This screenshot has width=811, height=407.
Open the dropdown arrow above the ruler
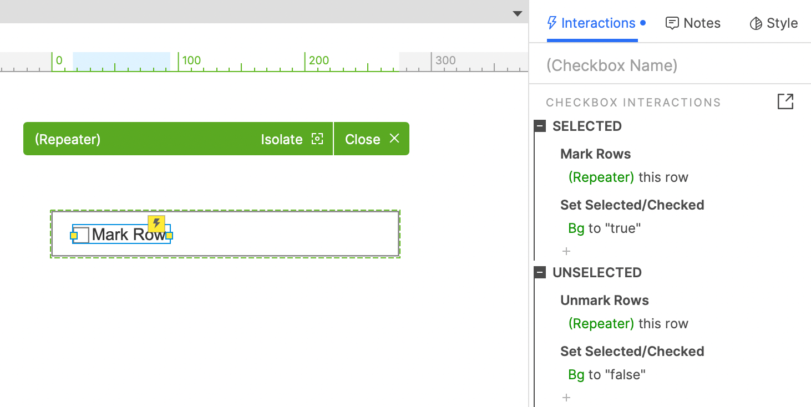pyautogui.click(x=518, y=14)
